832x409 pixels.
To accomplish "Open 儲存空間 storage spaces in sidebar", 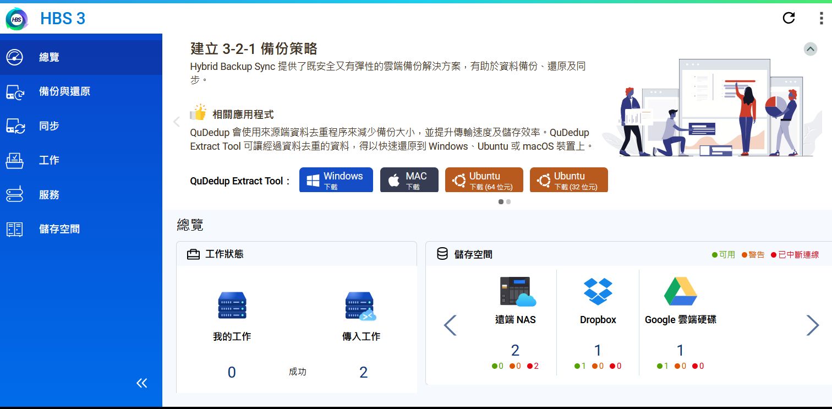I will (x=81, y=229).
